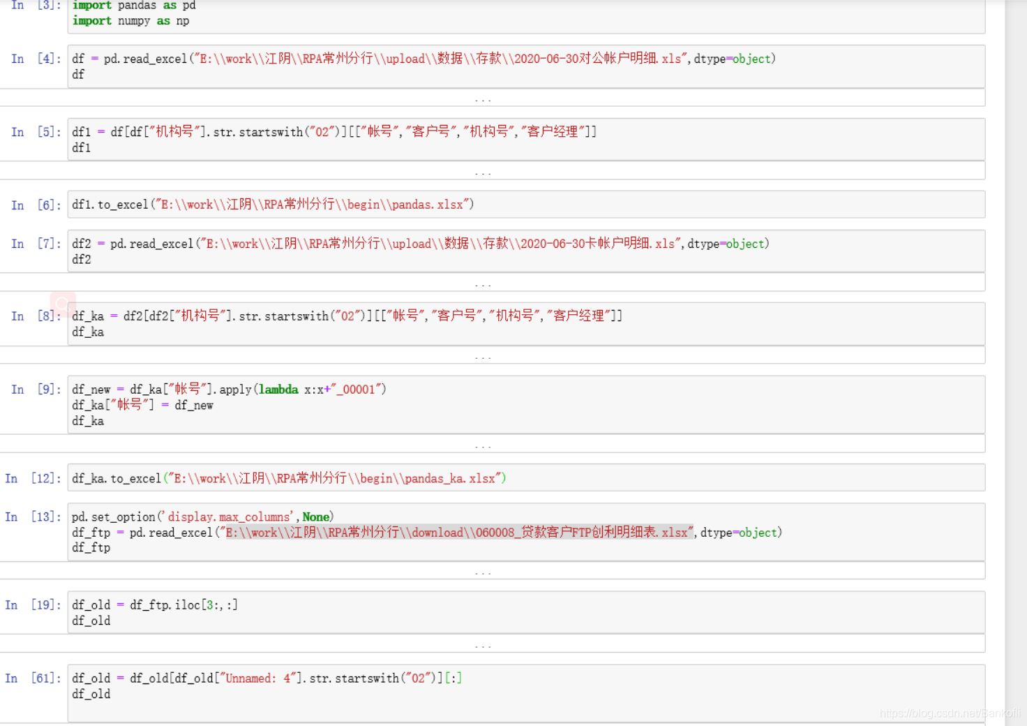Viewport: 1027px width, 726px height.
Task: Show the hidden output of cell In [7]
Action: pos(483,283)
